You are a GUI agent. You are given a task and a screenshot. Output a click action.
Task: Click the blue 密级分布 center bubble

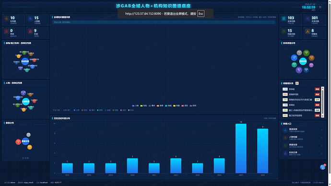point(25,141)
